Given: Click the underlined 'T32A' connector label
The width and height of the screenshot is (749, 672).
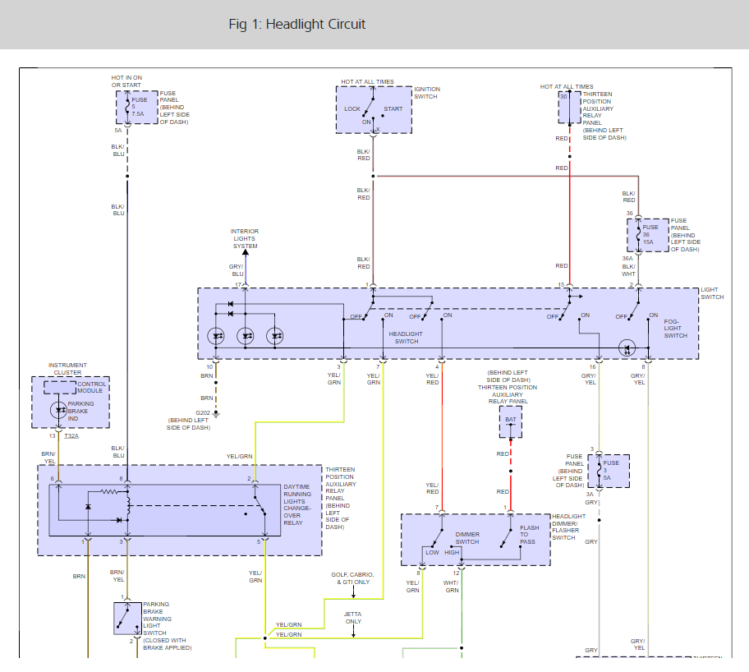Looking at the screenshot, I should click(71, 436).
